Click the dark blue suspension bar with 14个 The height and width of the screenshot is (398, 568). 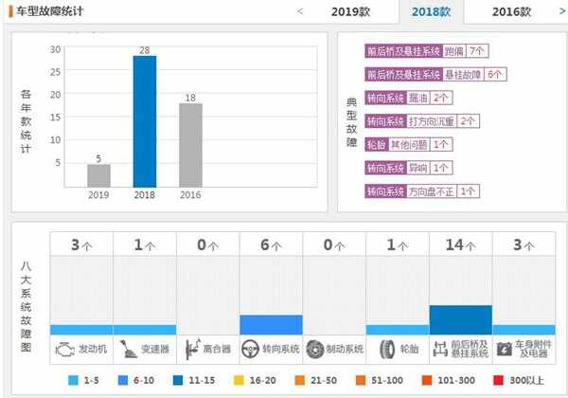461,320
